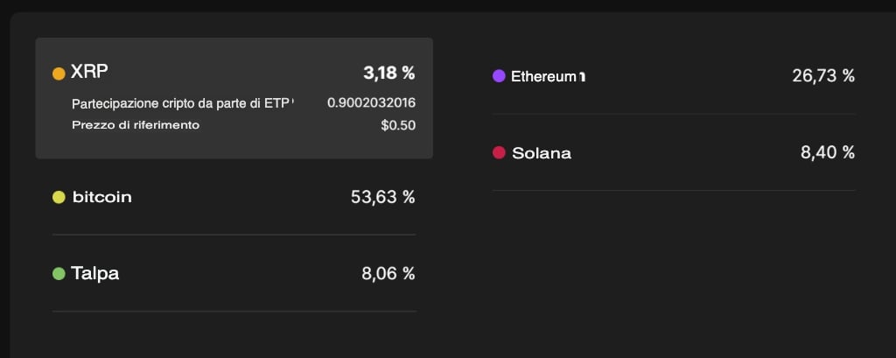Collapse the XRP details via its name

click(89, 73)
